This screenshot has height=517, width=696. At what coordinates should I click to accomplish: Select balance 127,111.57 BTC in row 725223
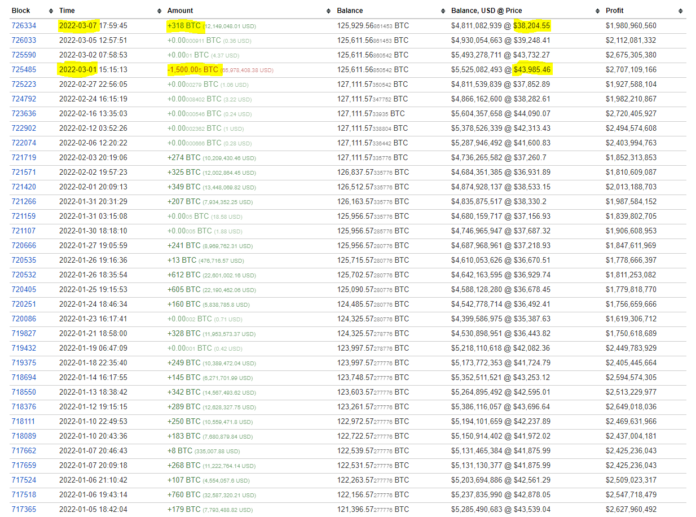373,85
